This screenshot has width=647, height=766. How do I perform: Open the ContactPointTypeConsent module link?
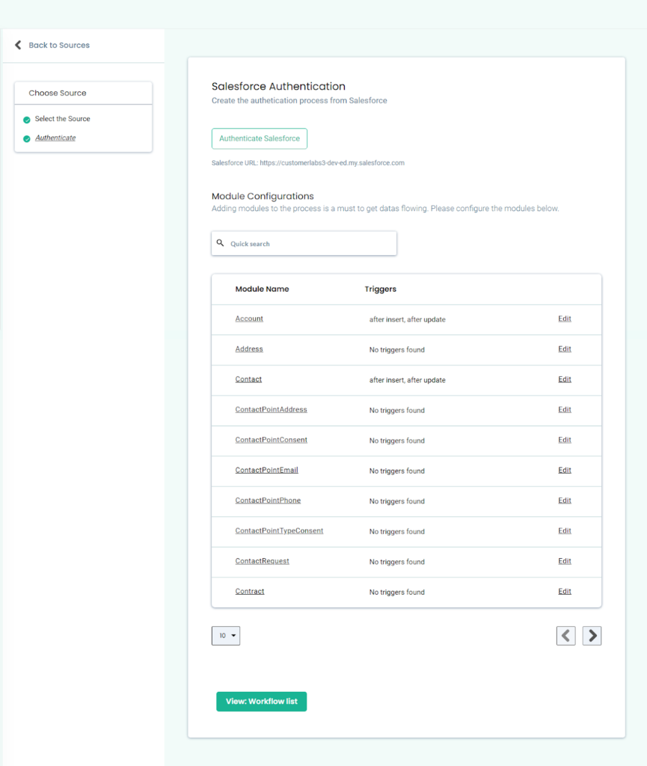click(x=279, y=530)
